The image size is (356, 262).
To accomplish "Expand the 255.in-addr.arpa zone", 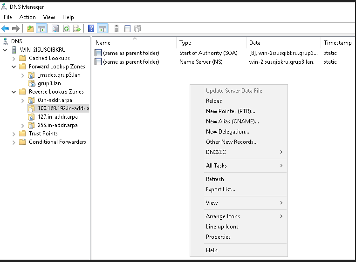I will [x=22, y=126].
